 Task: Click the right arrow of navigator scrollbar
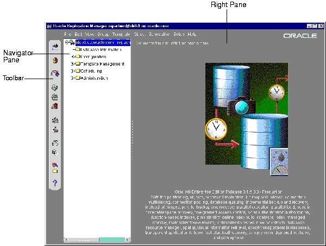pyautogui.click(x=128, y=239)
